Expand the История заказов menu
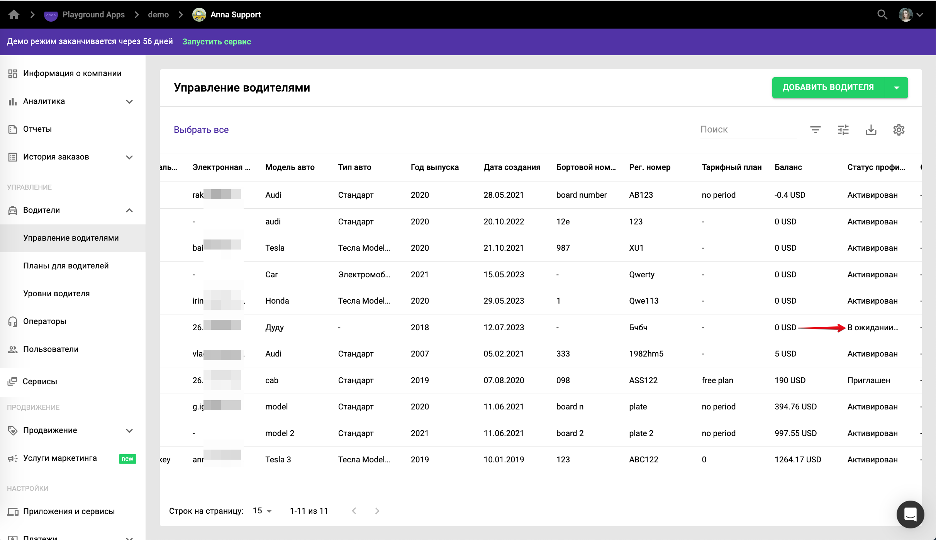This screenshot has height=540, width=936. tap(129, 157)
